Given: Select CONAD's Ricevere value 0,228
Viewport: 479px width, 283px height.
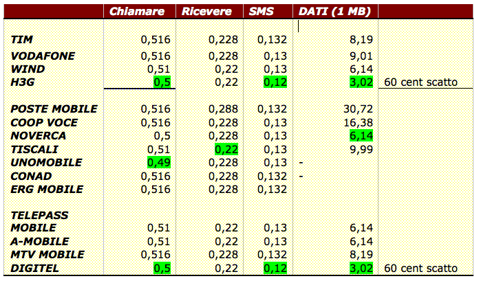Looking at the screenshot, I should [223, 177].
